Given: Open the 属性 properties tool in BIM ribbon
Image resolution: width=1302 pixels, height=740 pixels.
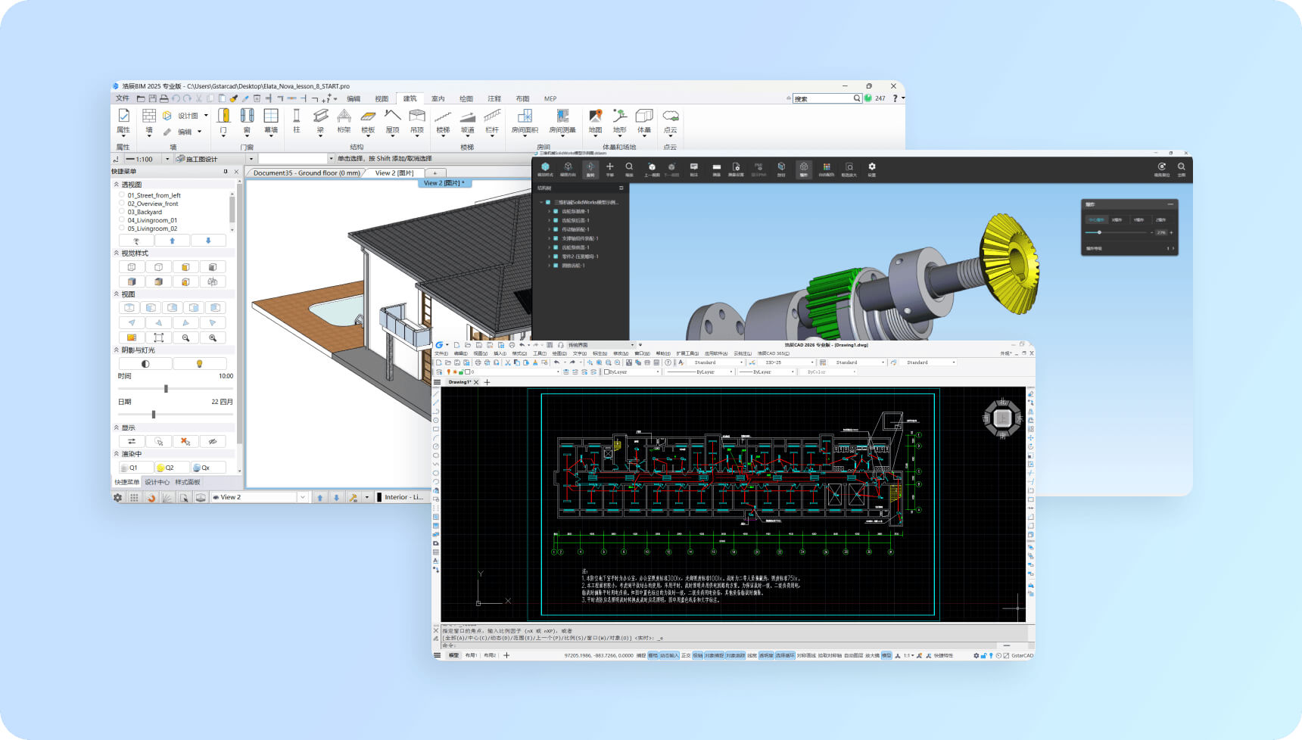Looking at the screenshot, I should tap(123, 120).
